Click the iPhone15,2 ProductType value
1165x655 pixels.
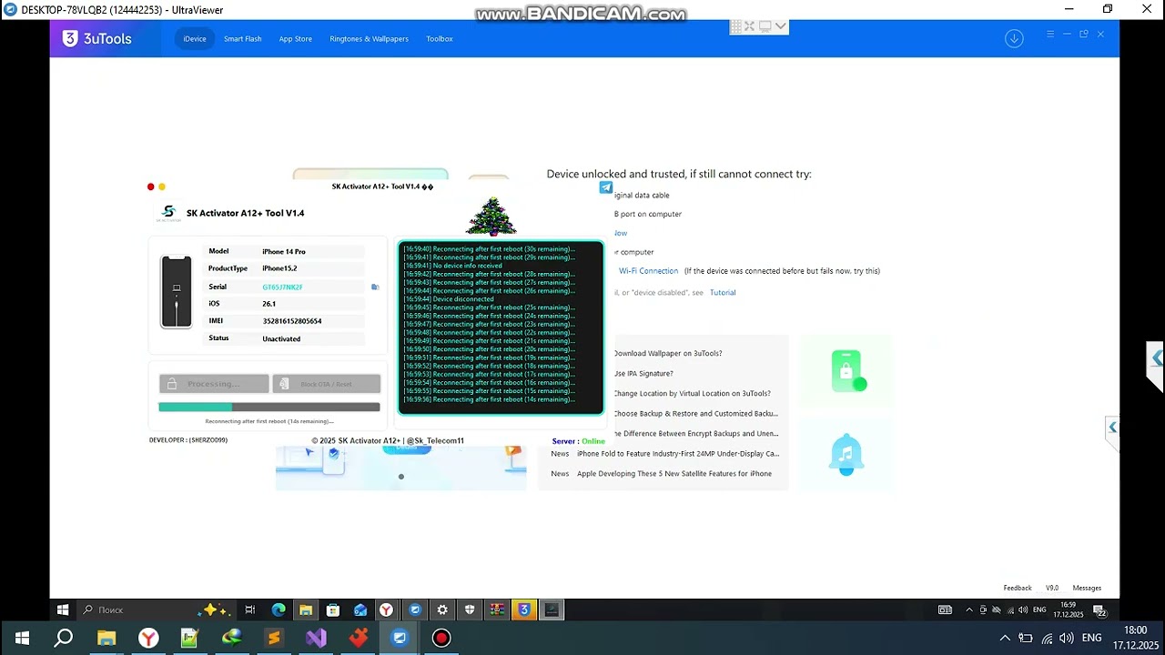click(x=279, y=269)
